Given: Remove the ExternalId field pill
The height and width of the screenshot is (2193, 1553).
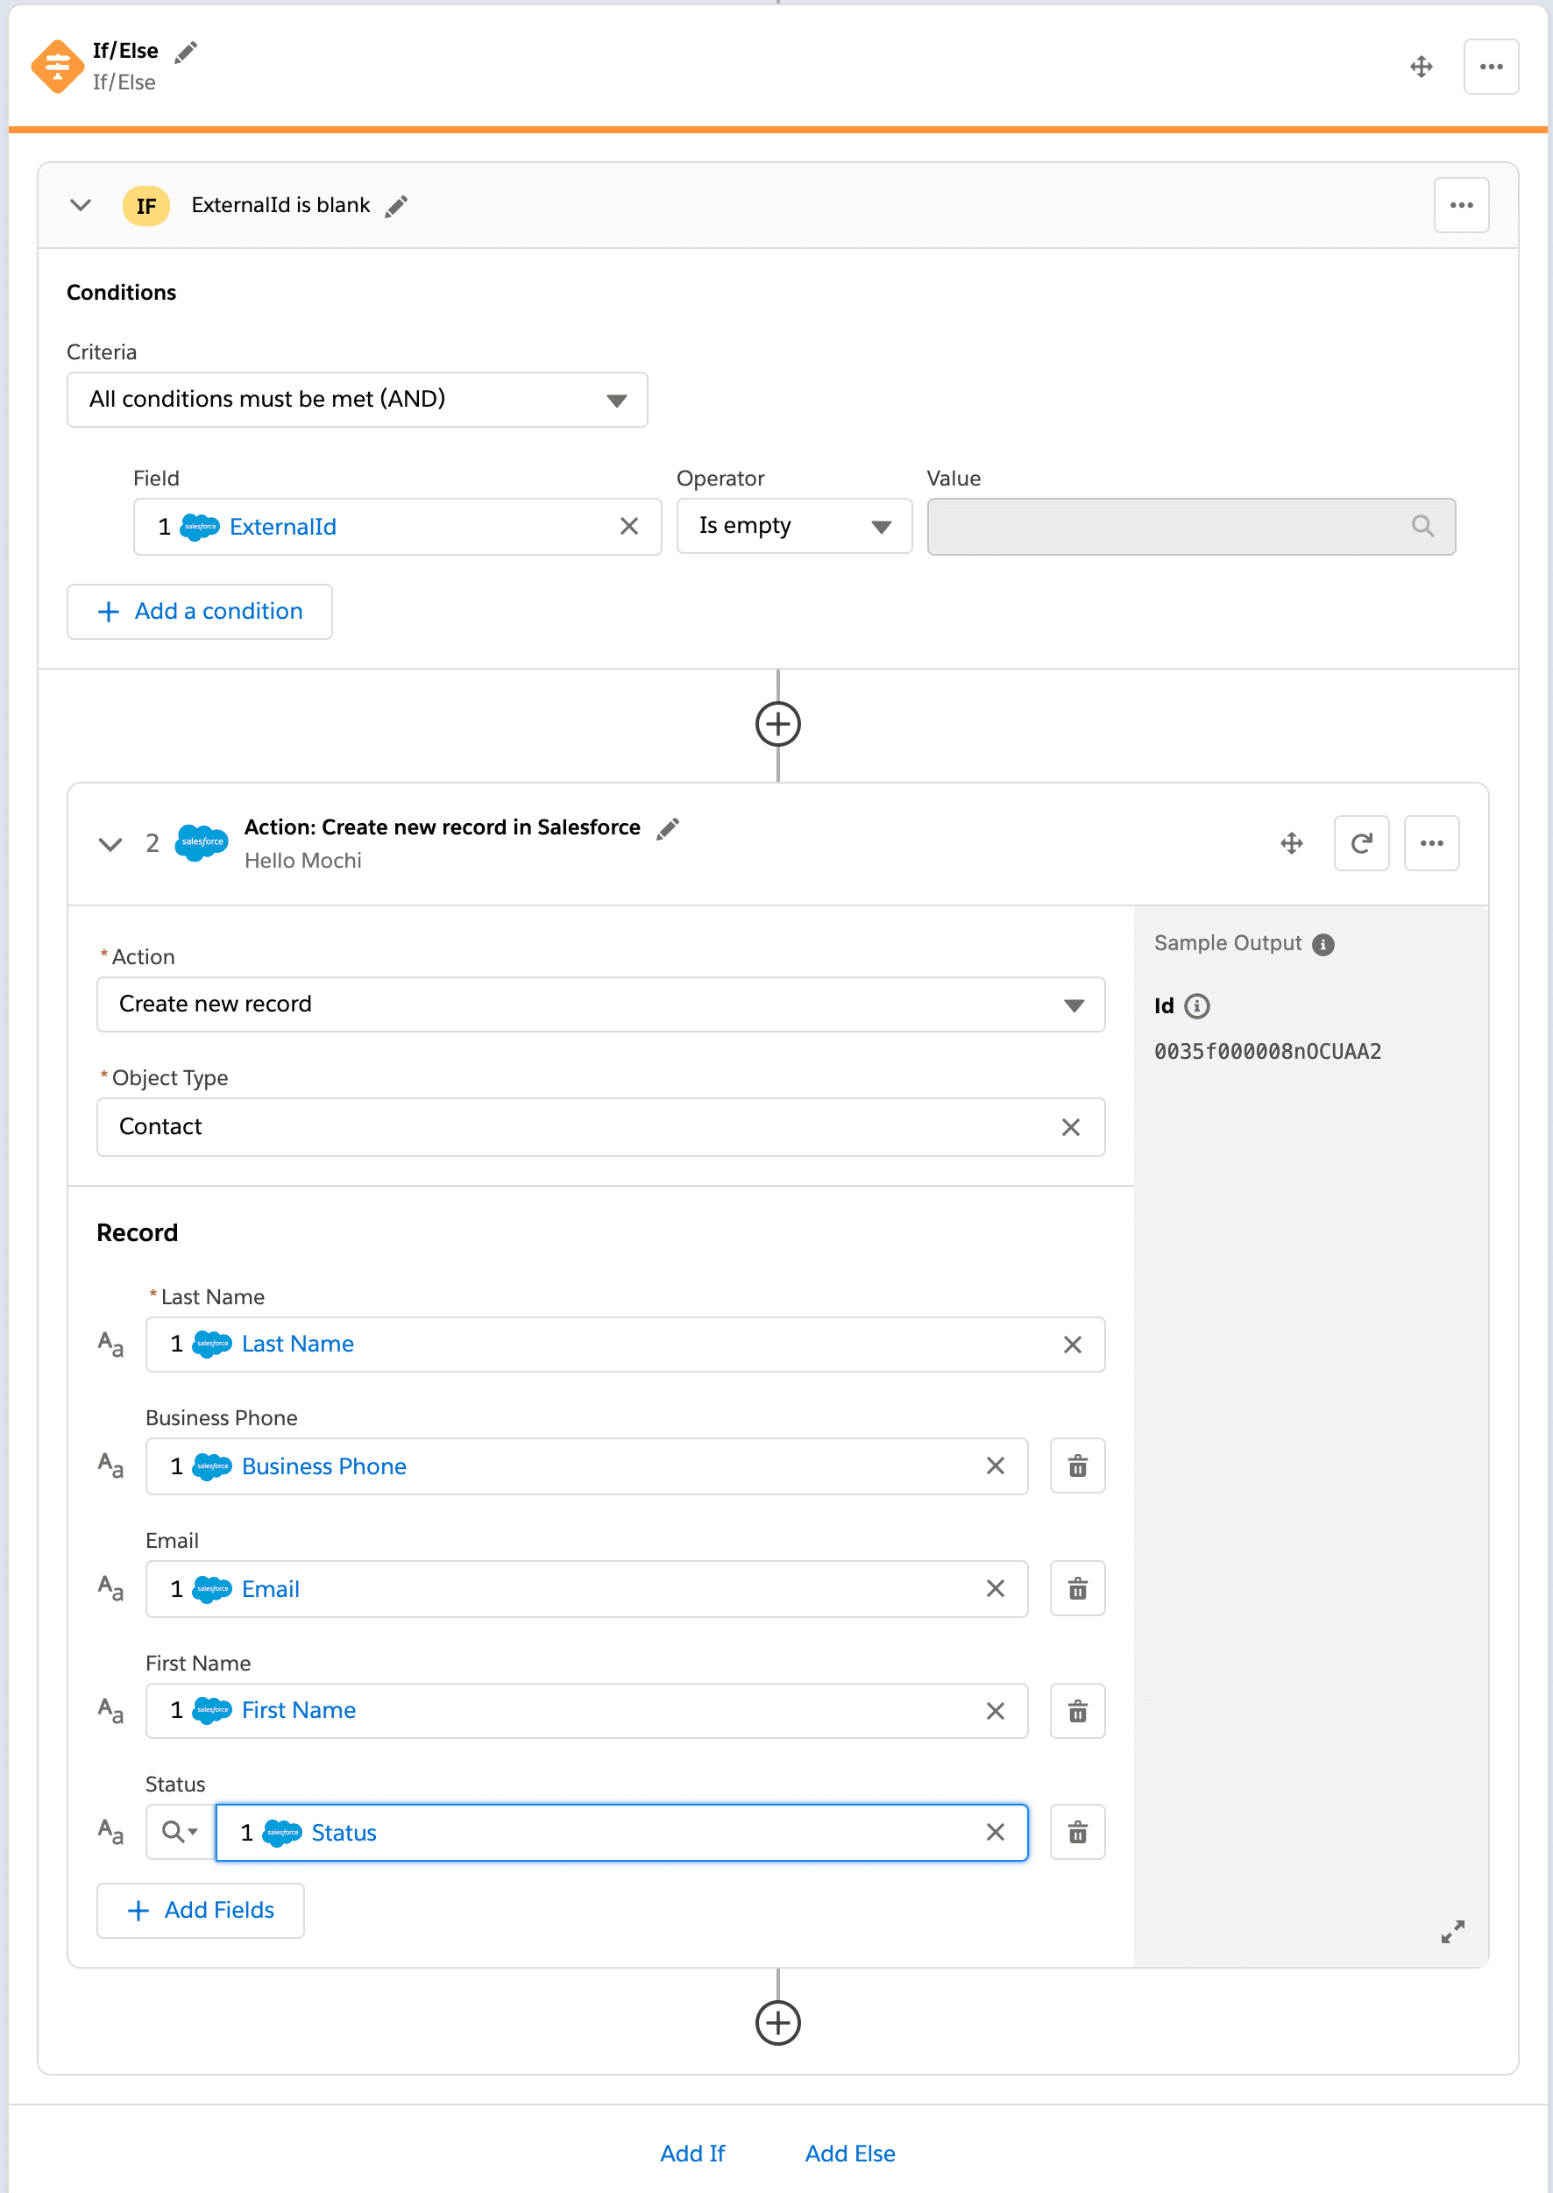Looking at the screenshot, I should click(630, 526).
